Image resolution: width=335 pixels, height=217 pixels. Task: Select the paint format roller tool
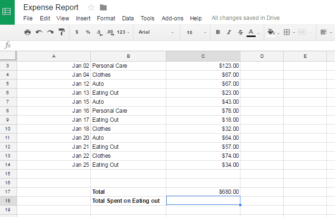pos(62,32)
